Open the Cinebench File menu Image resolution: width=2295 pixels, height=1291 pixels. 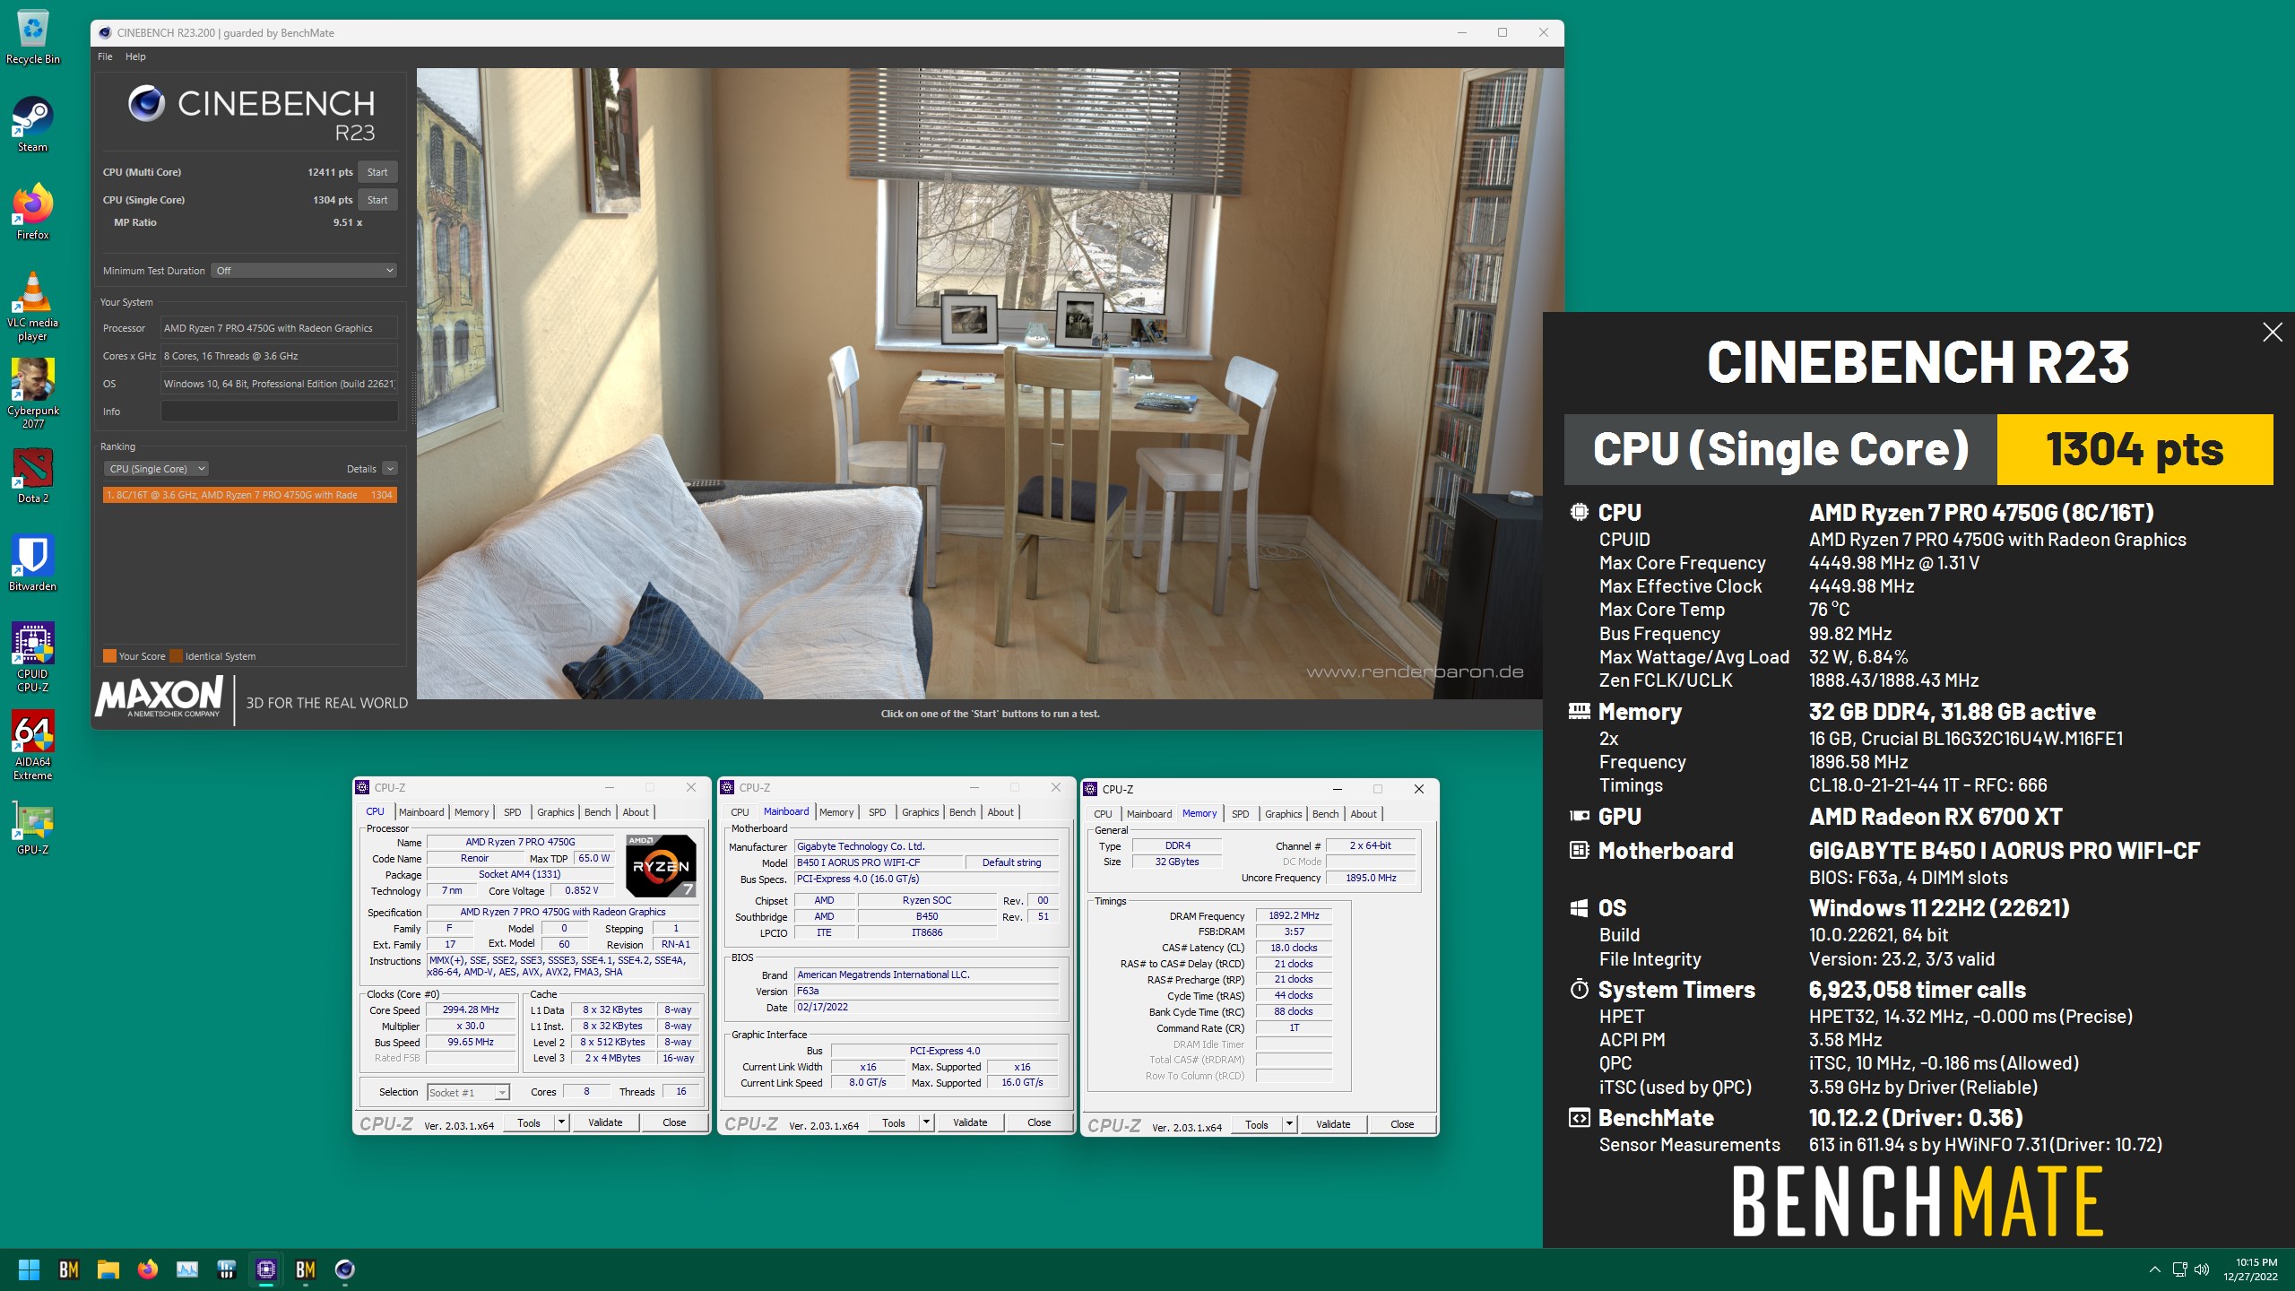pos(105,56)
